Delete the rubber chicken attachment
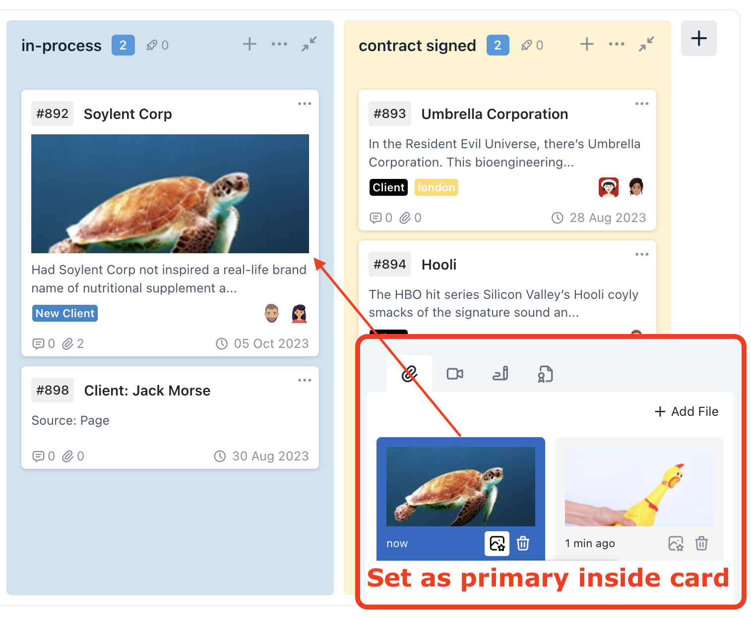 click(701, 544)
